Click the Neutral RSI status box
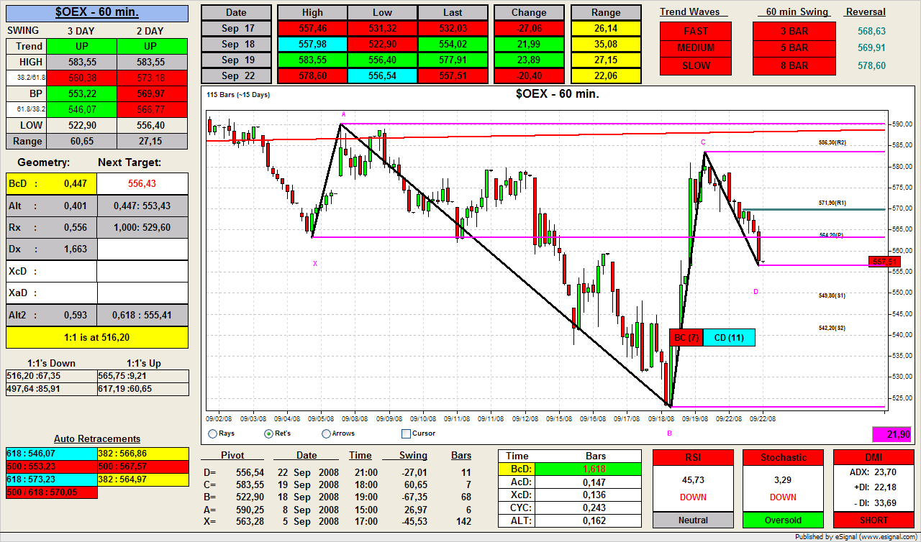The width and height of the screenshot is (921, 542). click(693, 520)
